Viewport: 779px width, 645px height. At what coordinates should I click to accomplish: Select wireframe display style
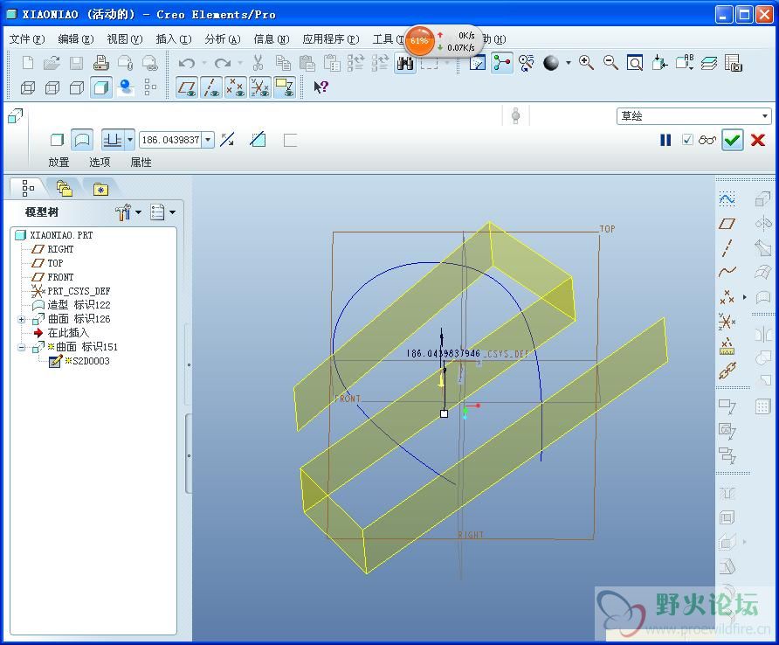click(x=28, y=87)
